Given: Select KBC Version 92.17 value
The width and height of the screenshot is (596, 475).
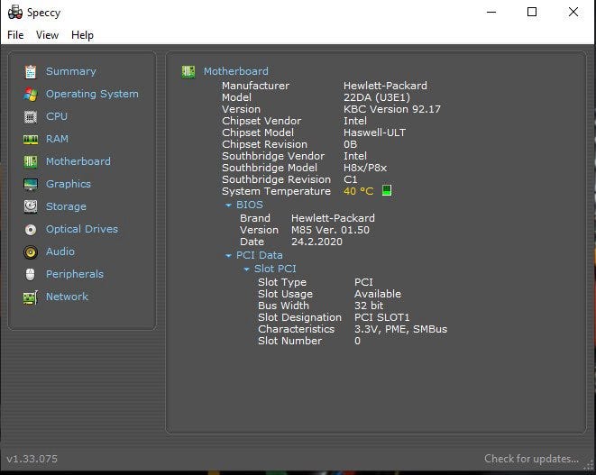Looking at the screenshot, I should (x=392, y=109).
